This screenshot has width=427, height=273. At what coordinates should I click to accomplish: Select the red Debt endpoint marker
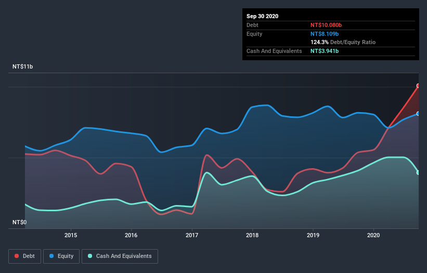(418, 86)
